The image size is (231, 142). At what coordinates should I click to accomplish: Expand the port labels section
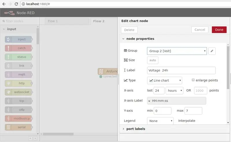point(123,129)
